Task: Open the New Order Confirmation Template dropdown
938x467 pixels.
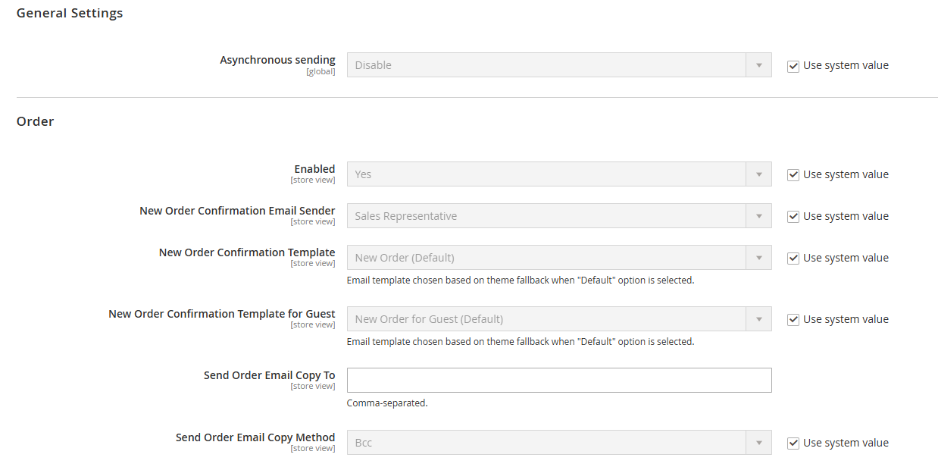Action: click(559, 258)
